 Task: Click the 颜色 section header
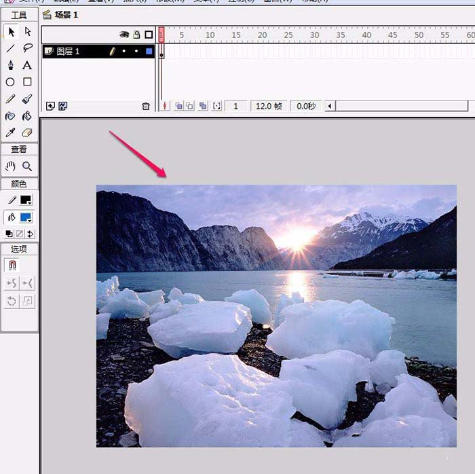click(x=19, y=183)
